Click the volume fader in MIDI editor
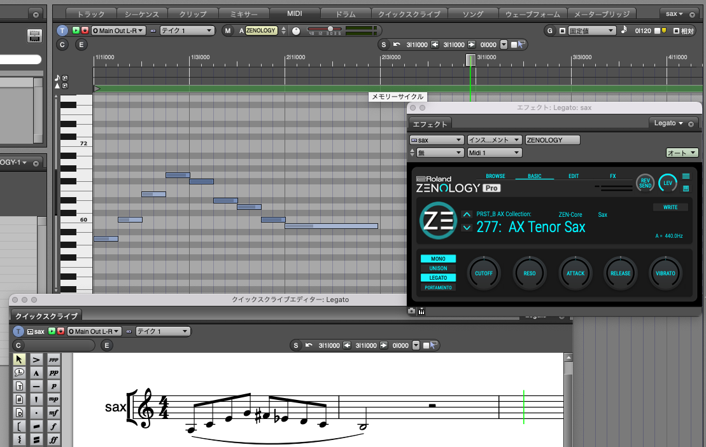This screenshot has width=706, height=447. [x=330, y=29]
